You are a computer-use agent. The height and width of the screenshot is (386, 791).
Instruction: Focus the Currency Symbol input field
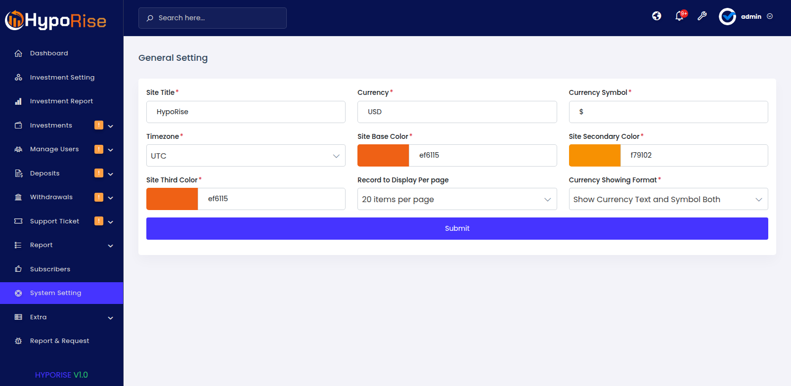point(668,112)
